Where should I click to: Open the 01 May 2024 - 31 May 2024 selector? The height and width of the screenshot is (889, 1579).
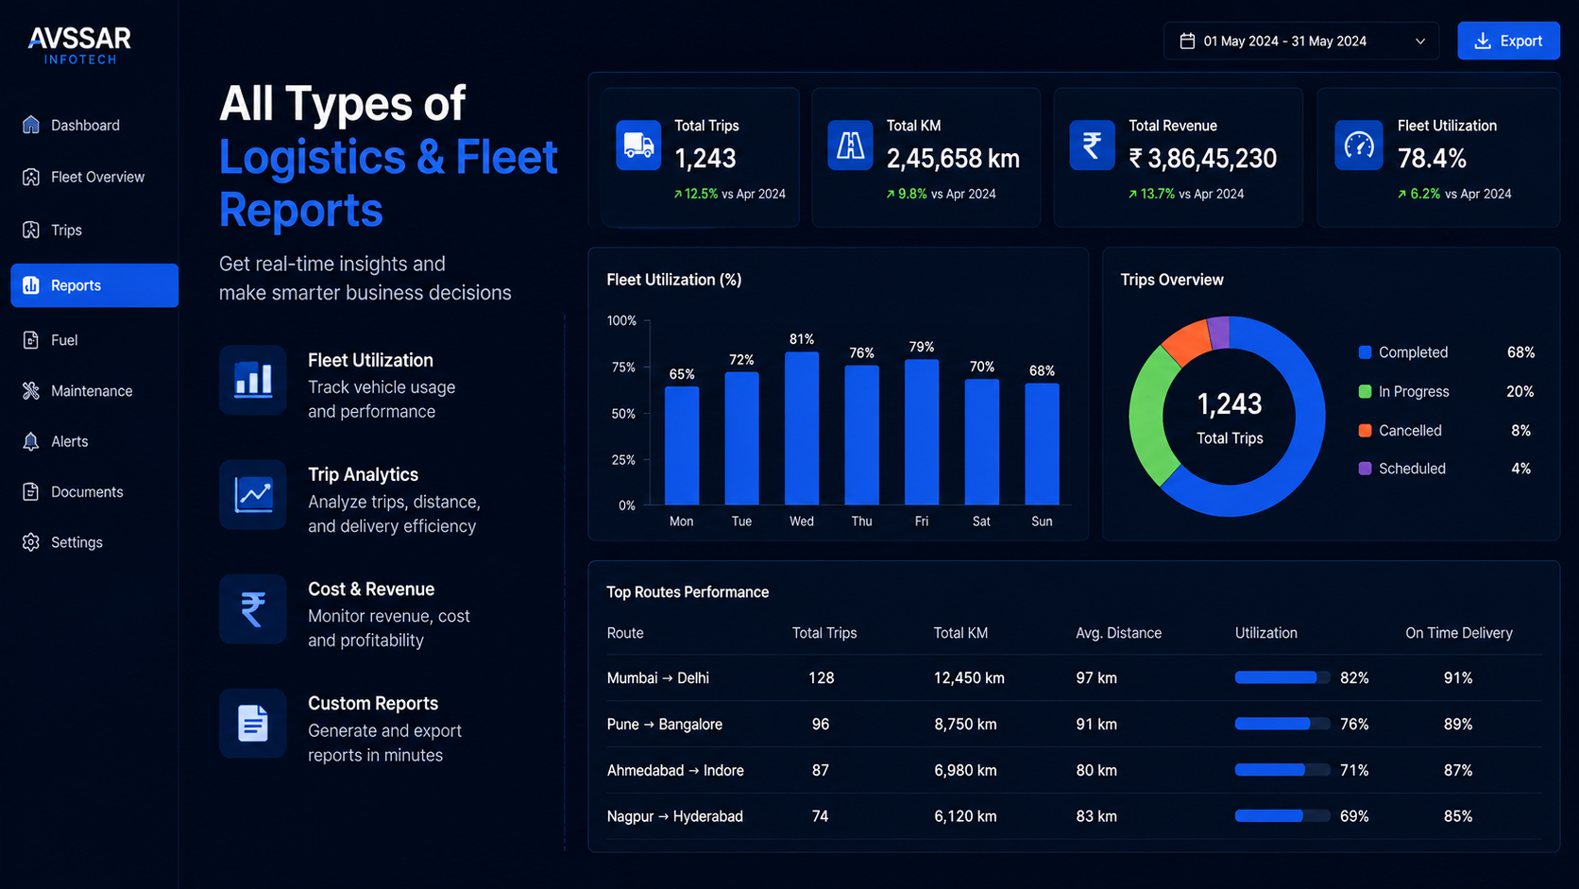pos(1301,41)
